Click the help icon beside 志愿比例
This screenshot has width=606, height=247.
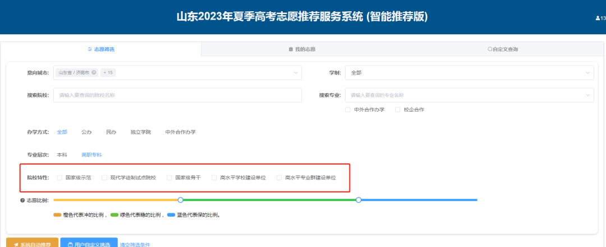[22, 200]
